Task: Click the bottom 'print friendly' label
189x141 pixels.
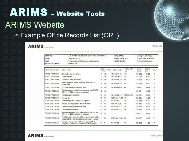Action: [x=49, y=137]
